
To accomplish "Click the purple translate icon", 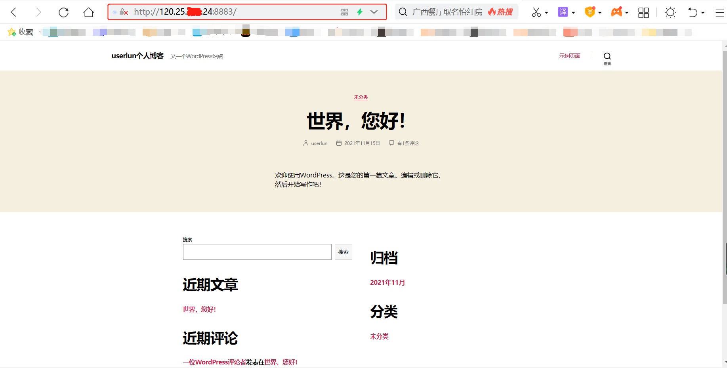I will 563,12.
